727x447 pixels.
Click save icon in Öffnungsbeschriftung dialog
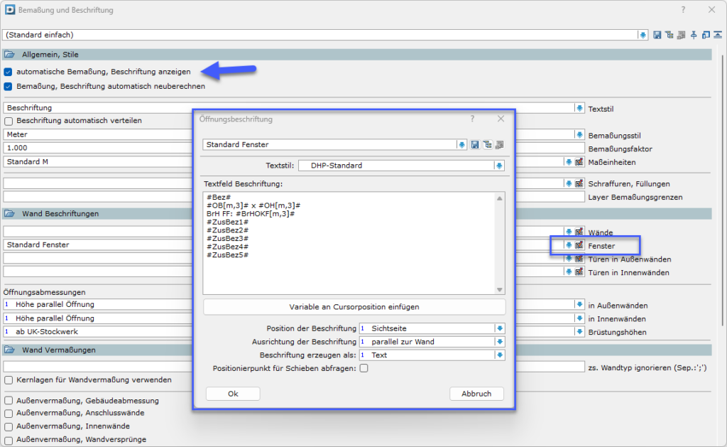pyautogui.click(x=475, y=145)
